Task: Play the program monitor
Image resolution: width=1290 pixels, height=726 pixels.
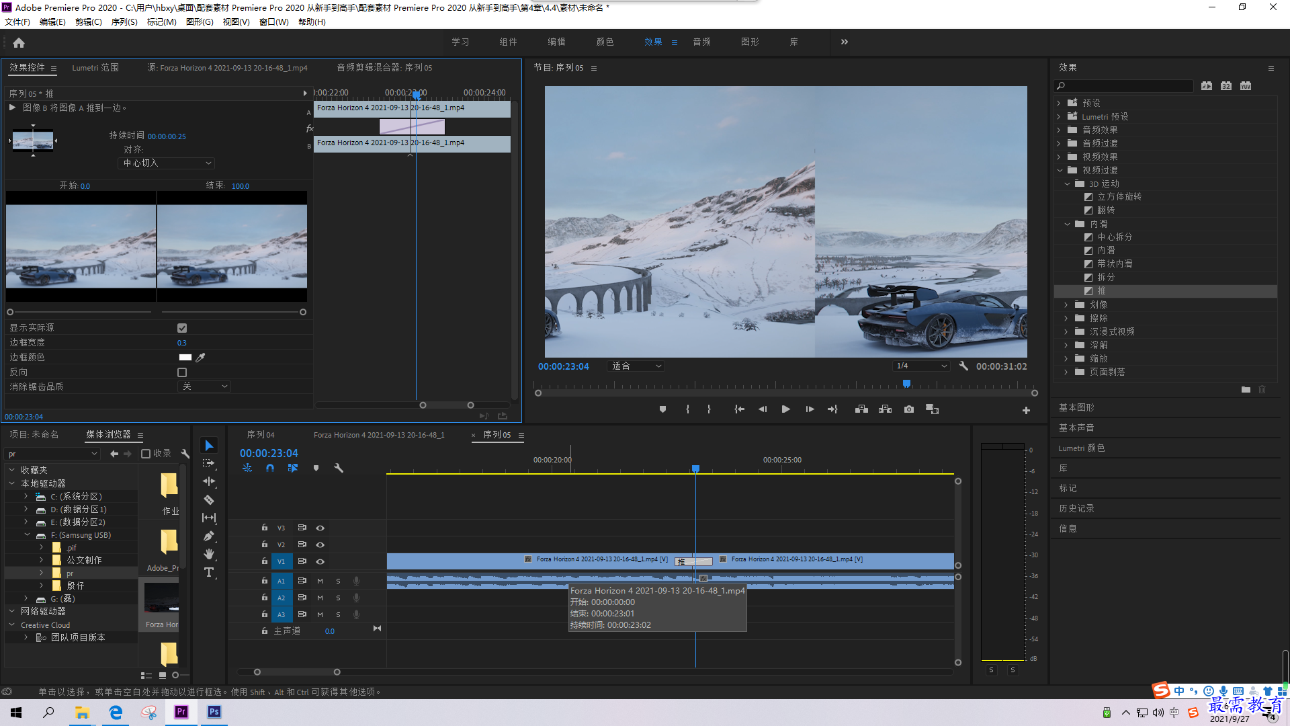Action: 785,409
